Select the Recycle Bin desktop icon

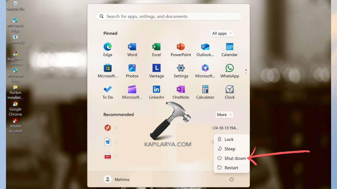[x=15, y=6]
